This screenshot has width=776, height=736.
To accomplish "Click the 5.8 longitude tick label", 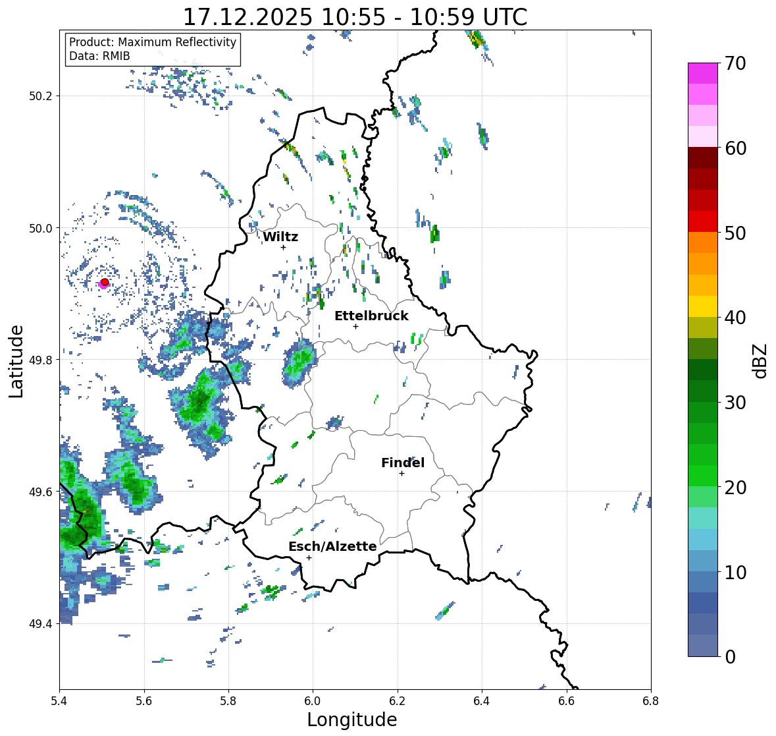I will click(x=228, y=700).
